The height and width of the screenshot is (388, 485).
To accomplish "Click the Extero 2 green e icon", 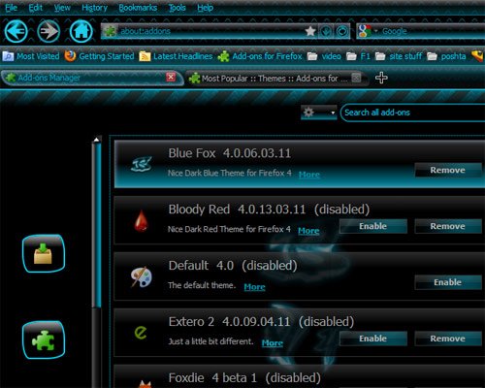I will 141,333.
